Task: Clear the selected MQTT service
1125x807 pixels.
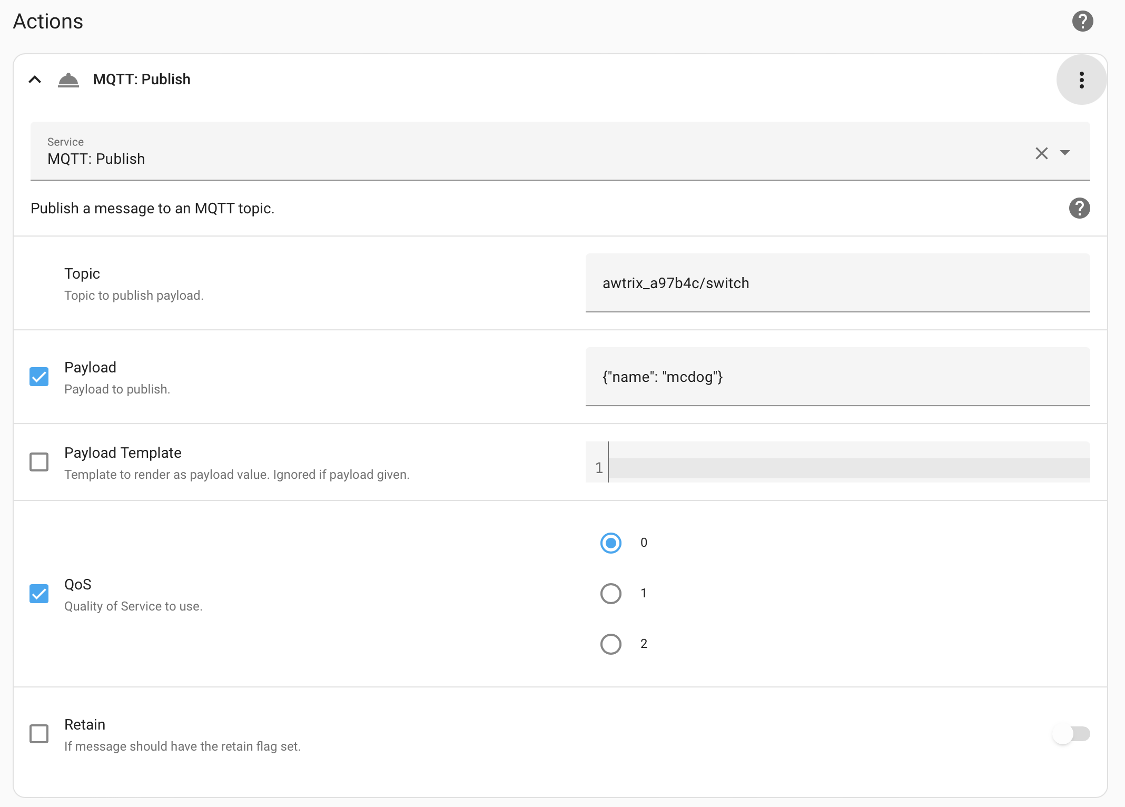Action: coord(1042,153)
